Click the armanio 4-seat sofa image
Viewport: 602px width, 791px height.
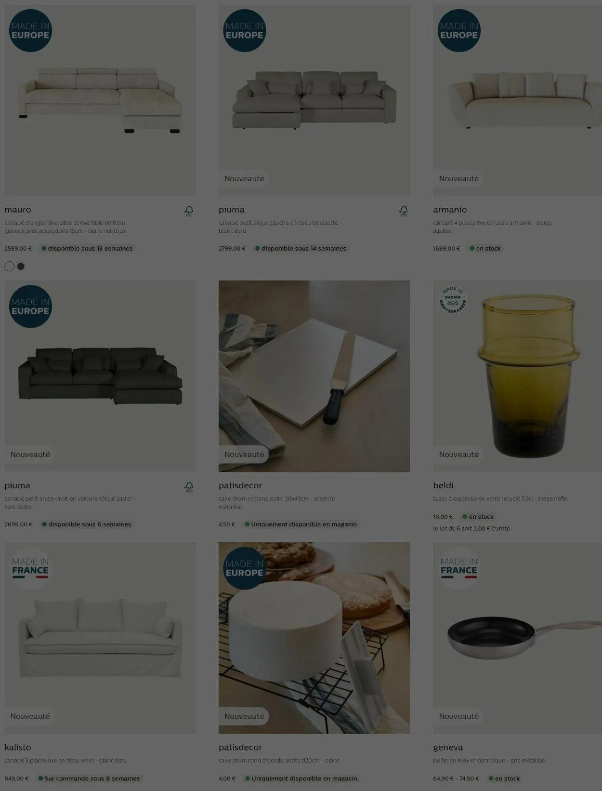(x=517, y=100)
